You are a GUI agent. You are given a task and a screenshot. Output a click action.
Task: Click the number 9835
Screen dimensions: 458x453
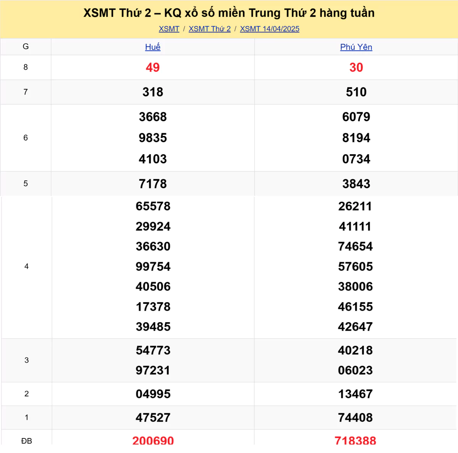153,138
